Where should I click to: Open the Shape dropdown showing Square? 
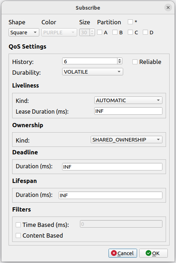(24, 33)
